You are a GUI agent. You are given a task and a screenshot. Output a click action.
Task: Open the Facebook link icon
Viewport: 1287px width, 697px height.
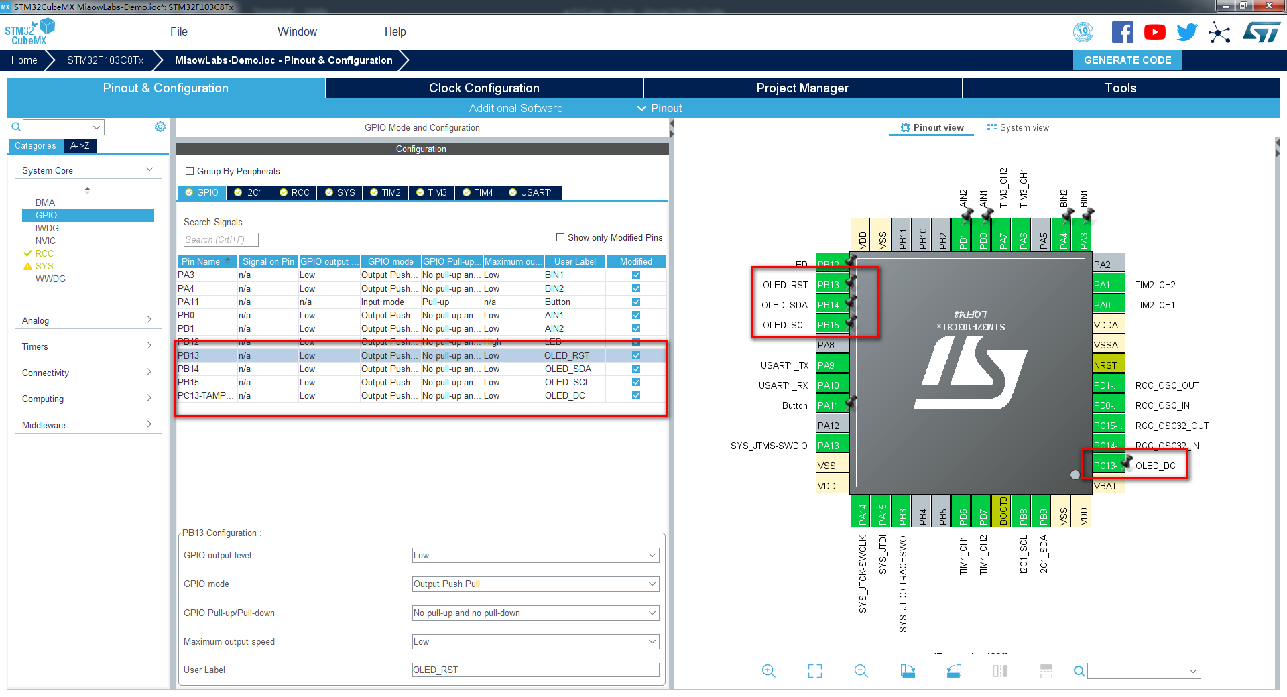click(x=1123, y=32)
